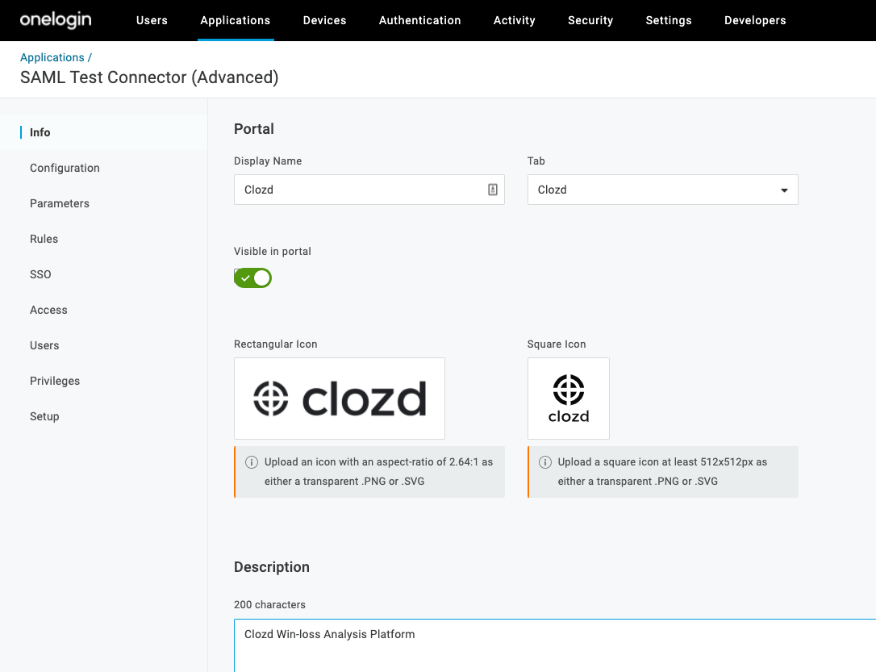Go to Applications breadcrumb link

pyautogui.click(x=52, y=57)
